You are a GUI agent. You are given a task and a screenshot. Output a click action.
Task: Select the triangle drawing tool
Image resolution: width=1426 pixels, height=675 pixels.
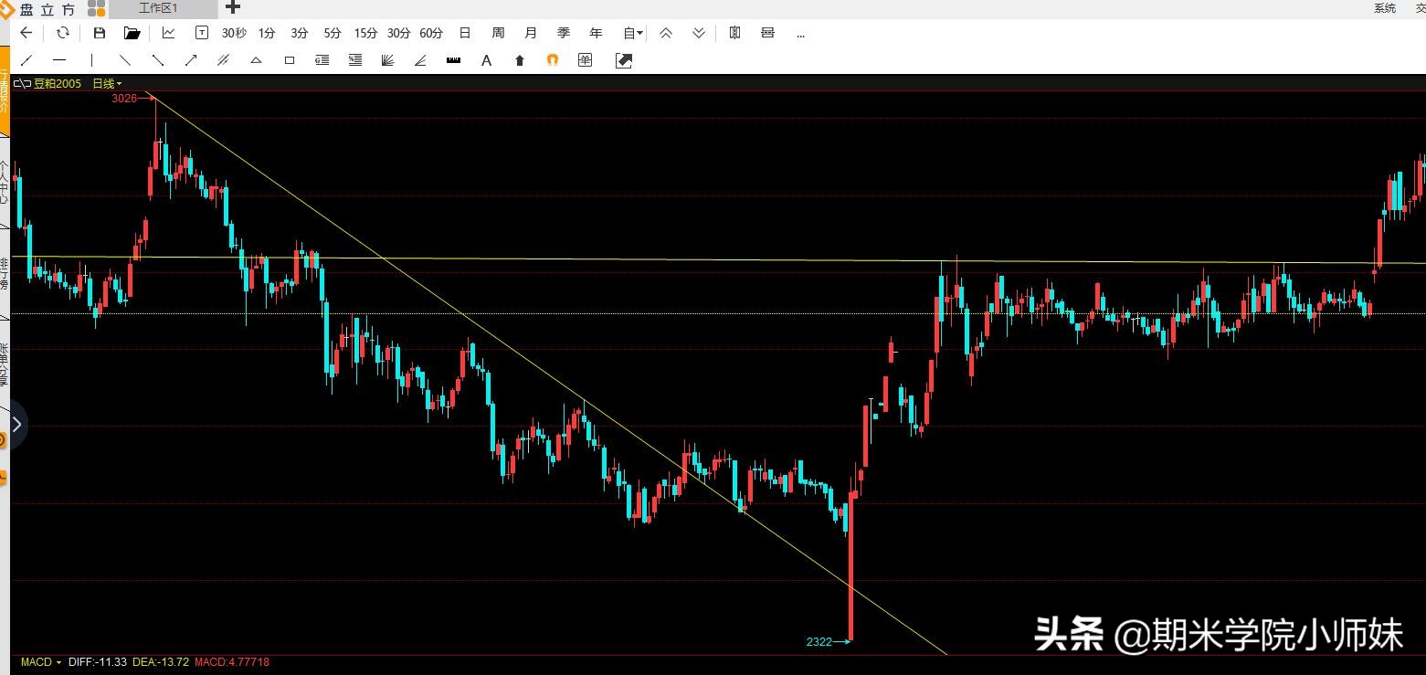tap(257, 60)
